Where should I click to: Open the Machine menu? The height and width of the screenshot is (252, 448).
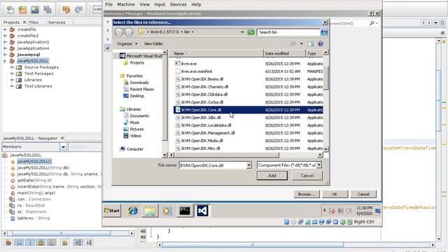tap(126, 4)
